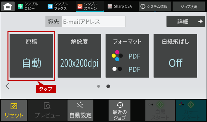Image resolution: width=207 pixels, height=122 pixels.
Task: Tap the 宛先 destination label
Action: click(53, 22)
